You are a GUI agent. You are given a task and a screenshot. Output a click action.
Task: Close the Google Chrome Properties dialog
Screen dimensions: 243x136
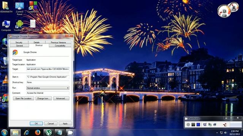pos(69,36)
